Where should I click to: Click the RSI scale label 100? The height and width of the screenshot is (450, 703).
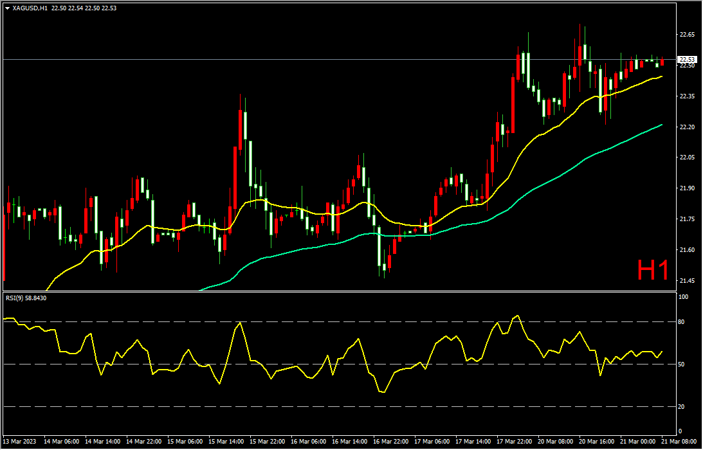coord(684,297)
